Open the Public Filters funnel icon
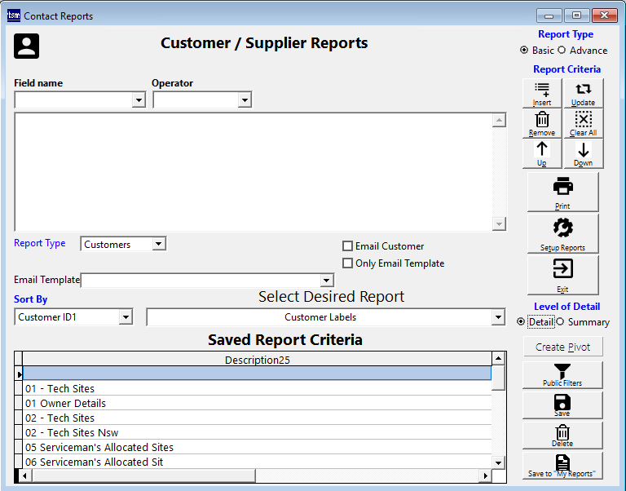 click(562, 375)
